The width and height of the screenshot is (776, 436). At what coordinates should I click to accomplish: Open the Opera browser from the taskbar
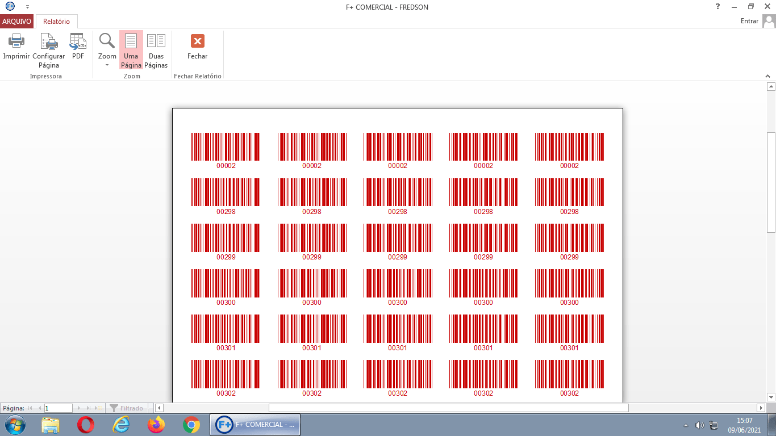86,425
